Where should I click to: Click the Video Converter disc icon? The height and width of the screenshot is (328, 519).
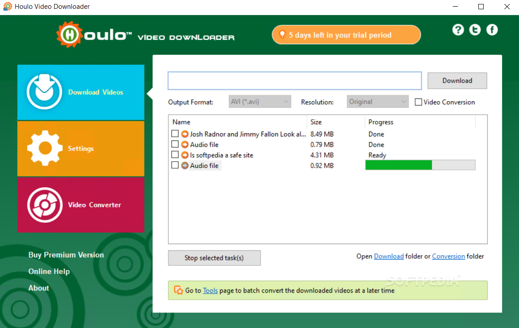[45, 205]
